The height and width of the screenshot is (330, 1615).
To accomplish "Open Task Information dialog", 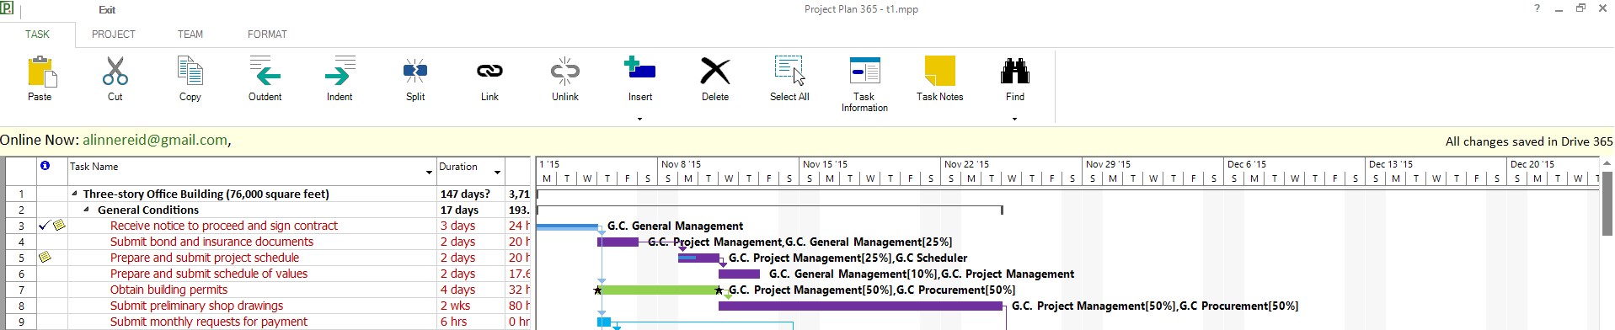I will [864, 71].
